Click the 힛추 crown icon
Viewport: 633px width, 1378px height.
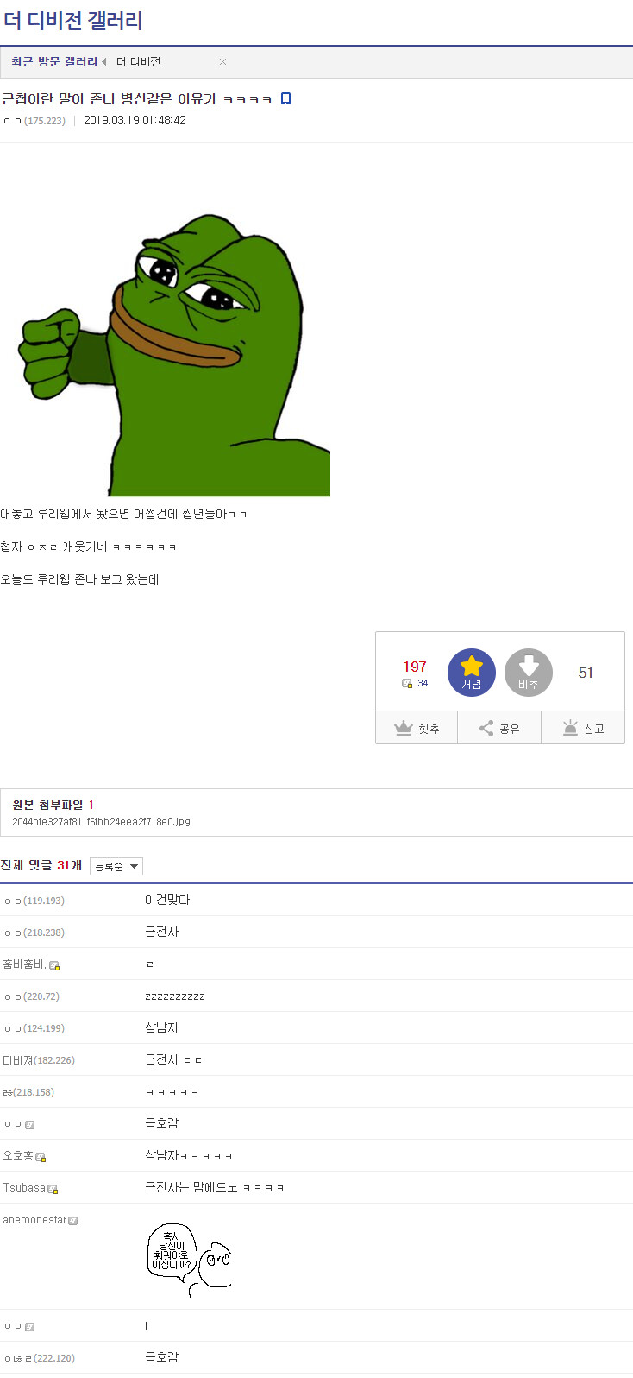(x=404, y=729)
